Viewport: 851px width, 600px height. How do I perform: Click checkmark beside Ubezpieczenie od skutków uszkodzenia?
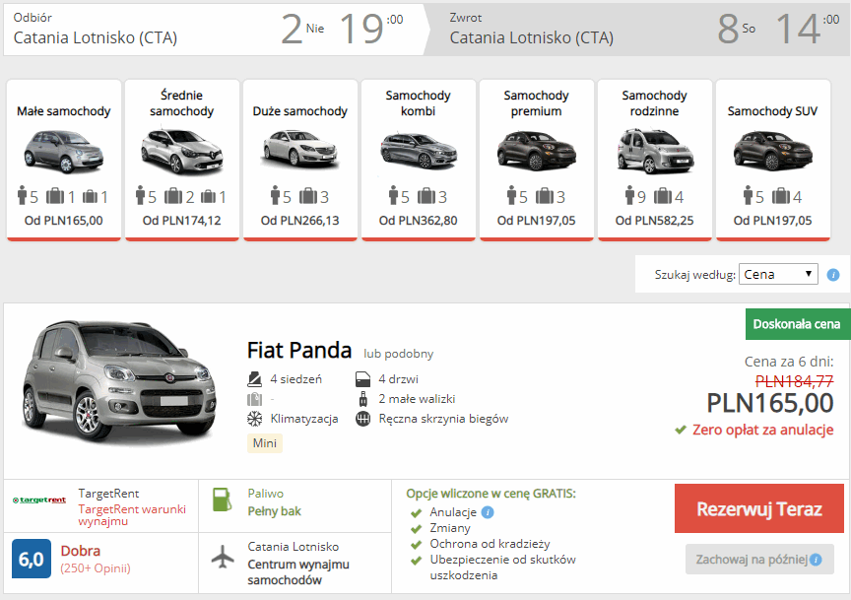pos(417,561)
